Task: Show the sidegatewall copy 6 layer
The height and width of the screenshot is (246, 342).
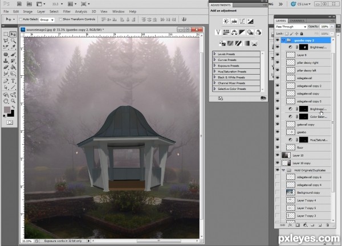Action: click(x=278, y=177)
